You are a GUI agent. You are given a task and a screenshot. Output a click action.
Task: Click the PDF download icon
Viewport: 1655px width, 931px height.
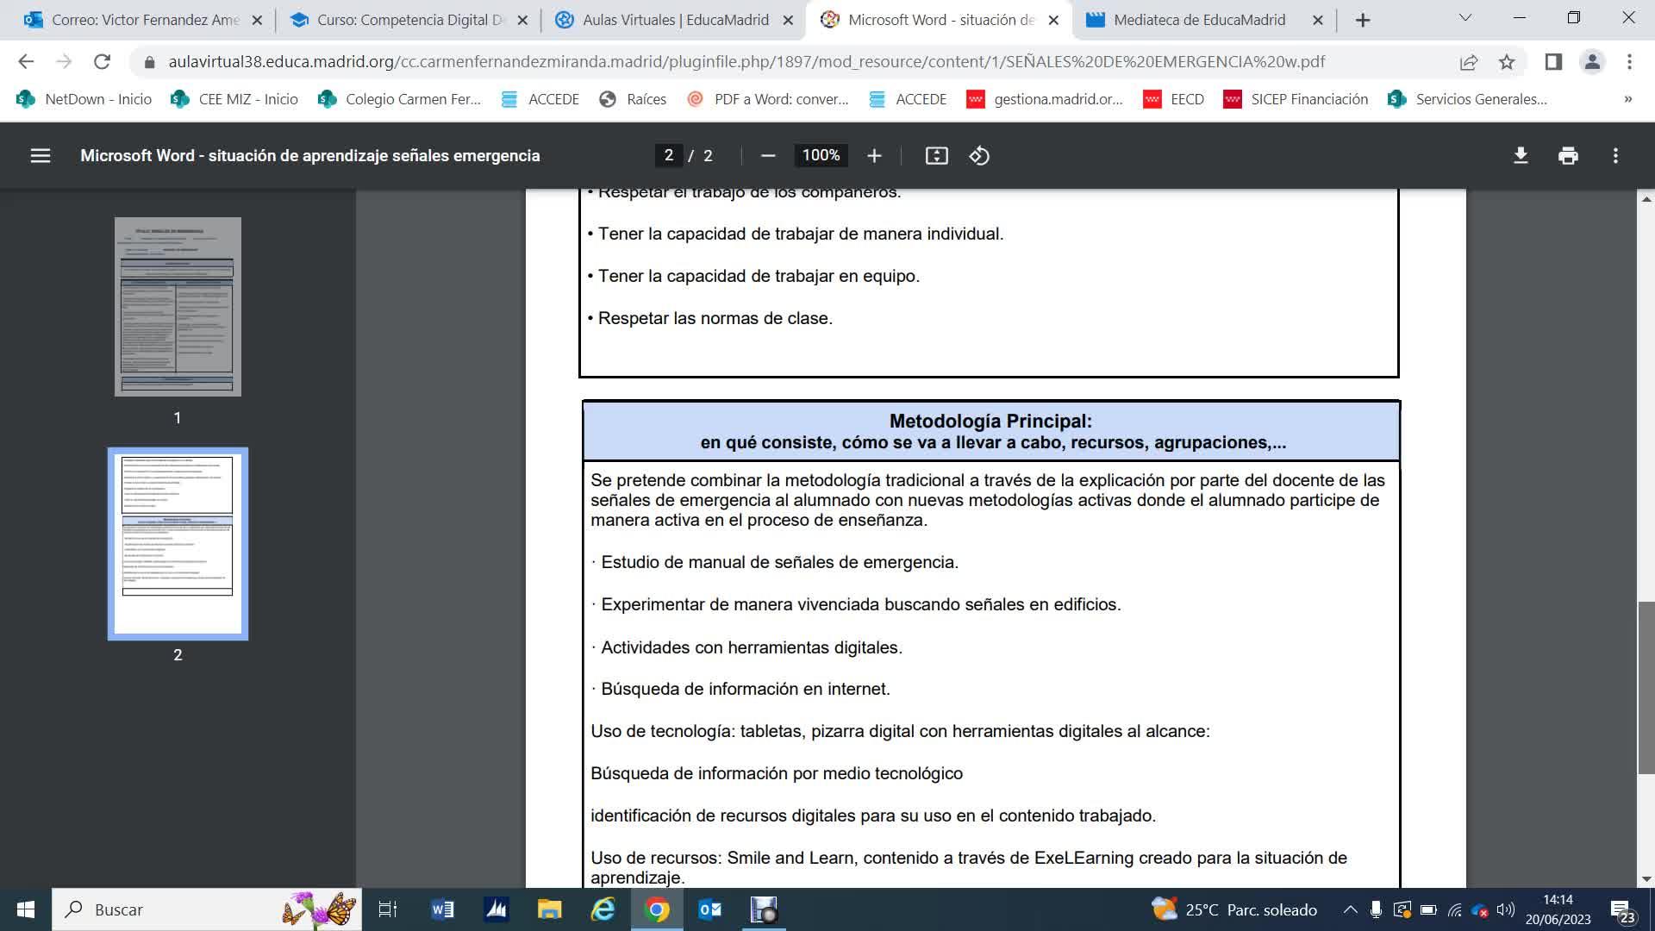click(x=1521, y=156)
